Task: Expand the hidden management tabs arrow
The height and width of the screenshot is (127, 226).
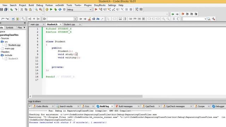Action: [24, 28]
